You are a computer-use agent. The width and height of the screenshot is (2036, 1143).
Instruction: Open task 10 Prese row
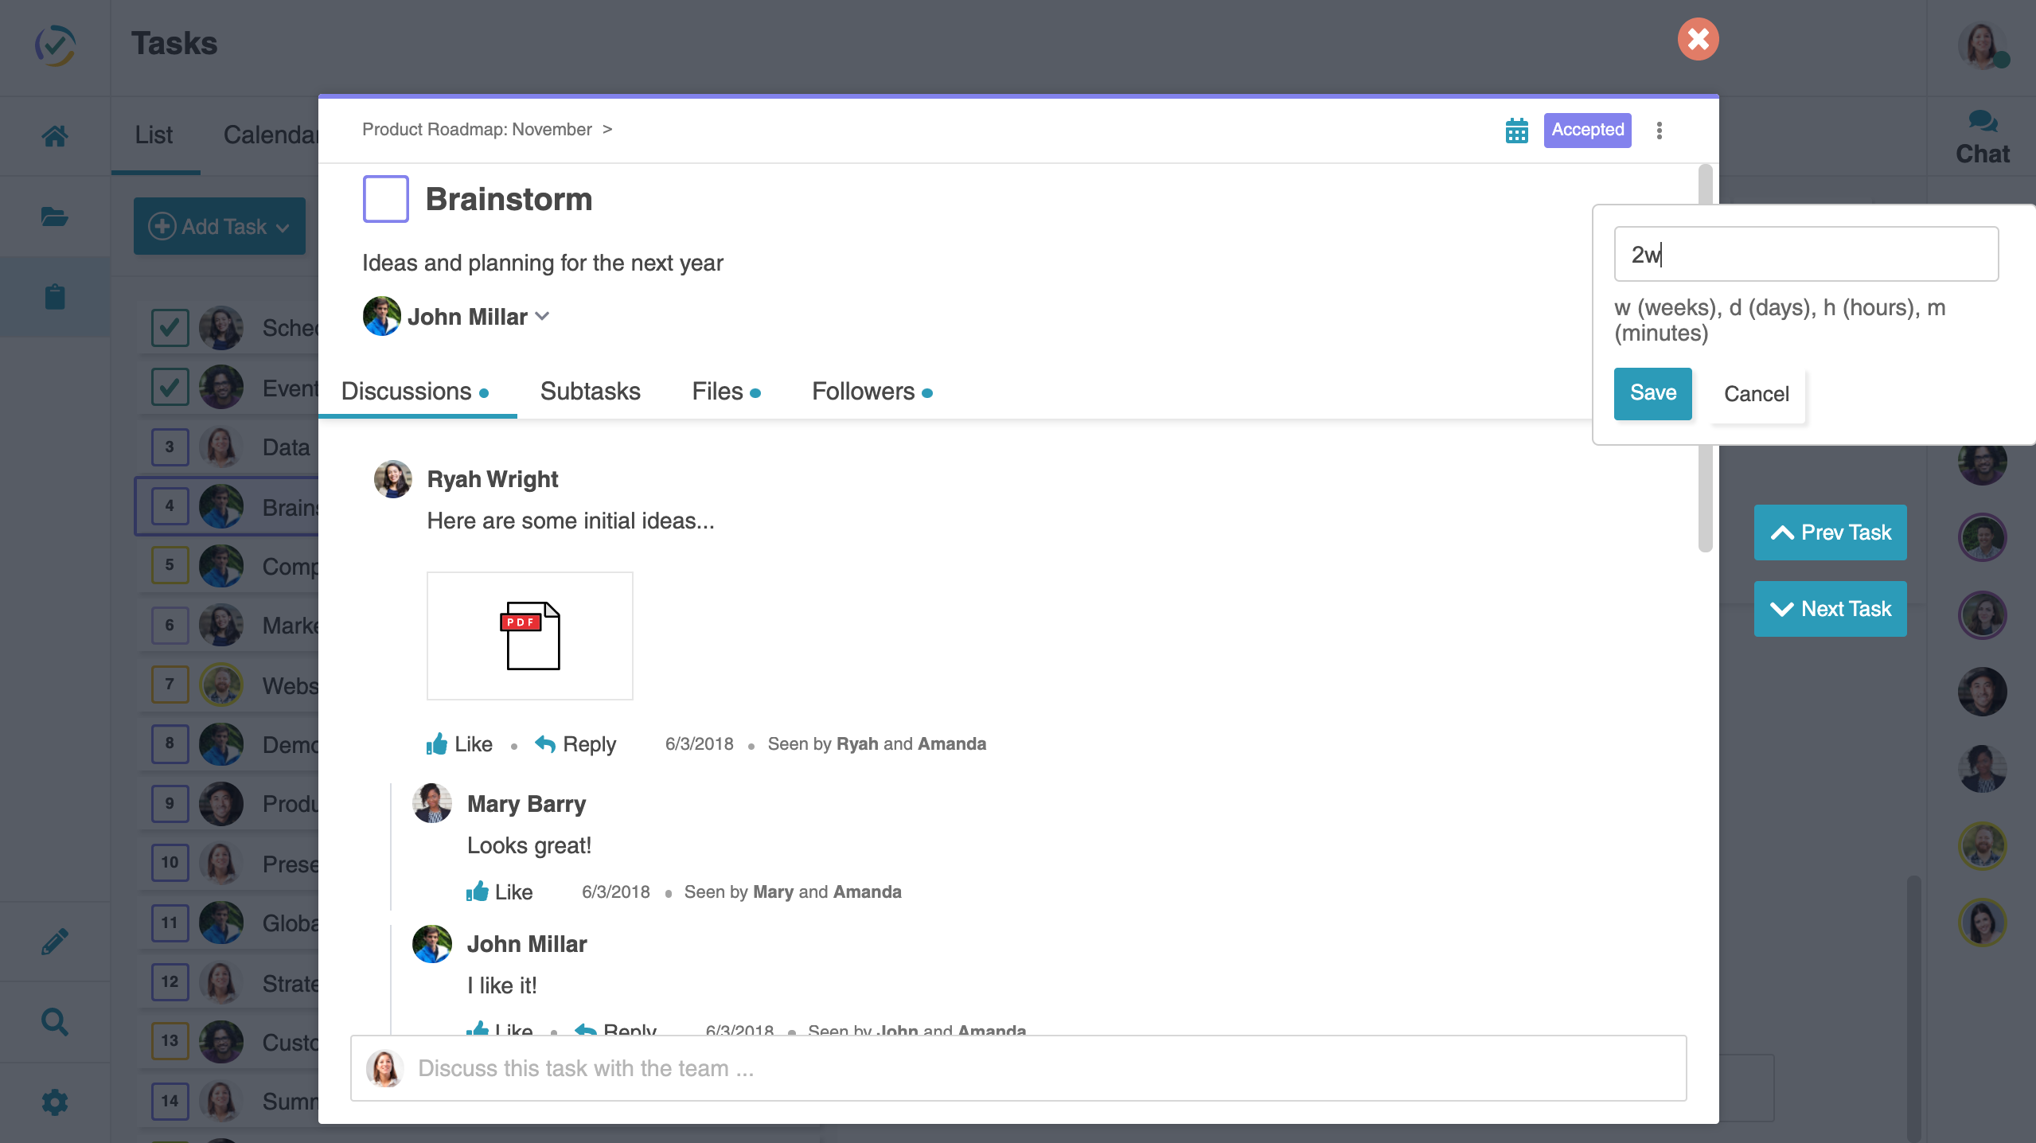[x=228, y=863]
